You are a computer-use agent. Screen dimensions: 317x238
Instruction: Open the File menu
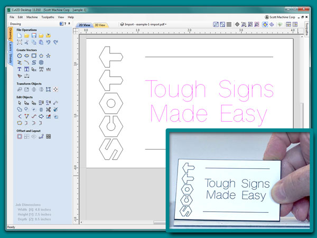tap(12, 17)
